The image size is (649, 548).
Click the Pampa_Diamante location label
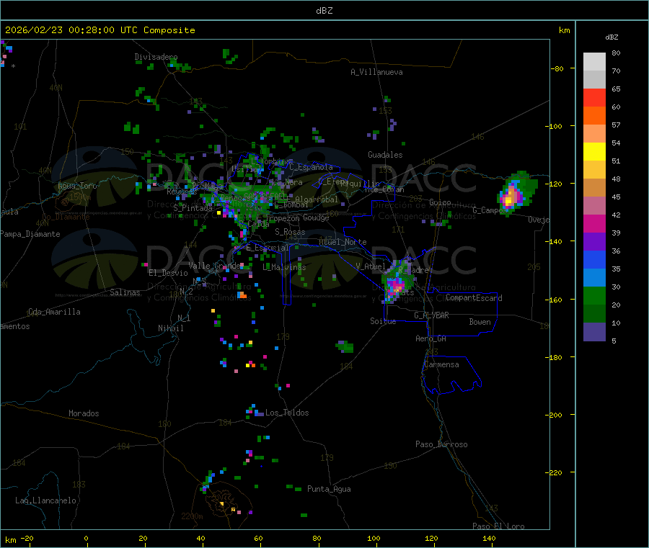point(30,234)
